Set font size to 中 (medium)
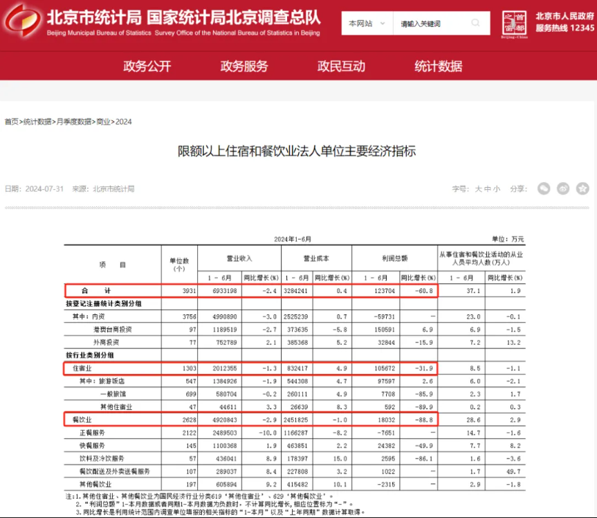The height and width of the screenshot is (518, 597). pos(487,188)
